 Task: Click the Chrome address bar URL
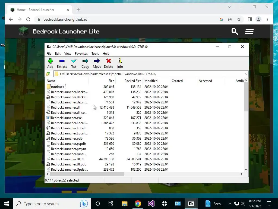click(x=65, y=19)
